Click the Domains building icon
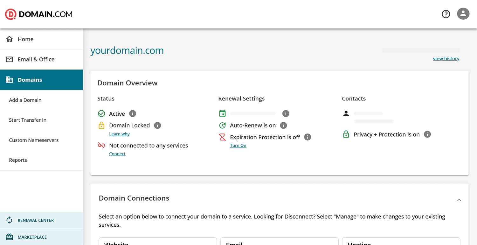The image size is (477, 245). 10,80
